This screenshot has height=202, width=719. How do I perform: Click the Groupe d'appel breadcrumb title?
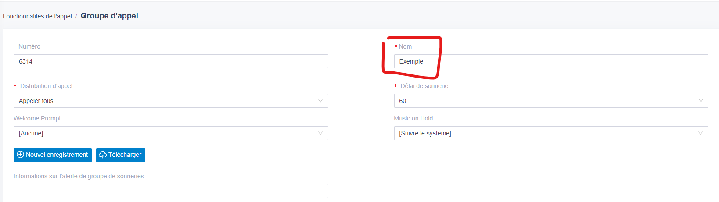(109, 16)
